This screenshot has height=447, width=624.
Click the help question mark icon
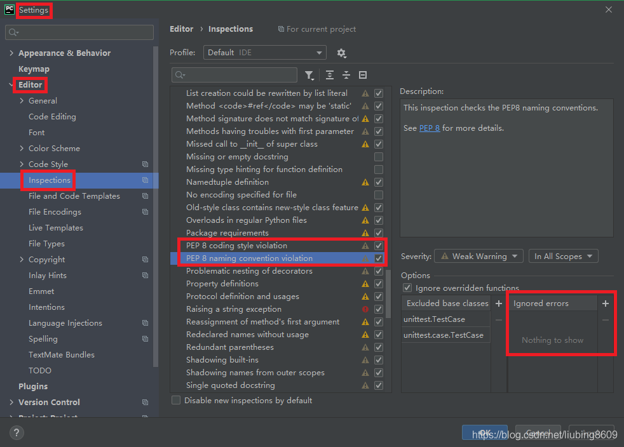pos(17,432)
